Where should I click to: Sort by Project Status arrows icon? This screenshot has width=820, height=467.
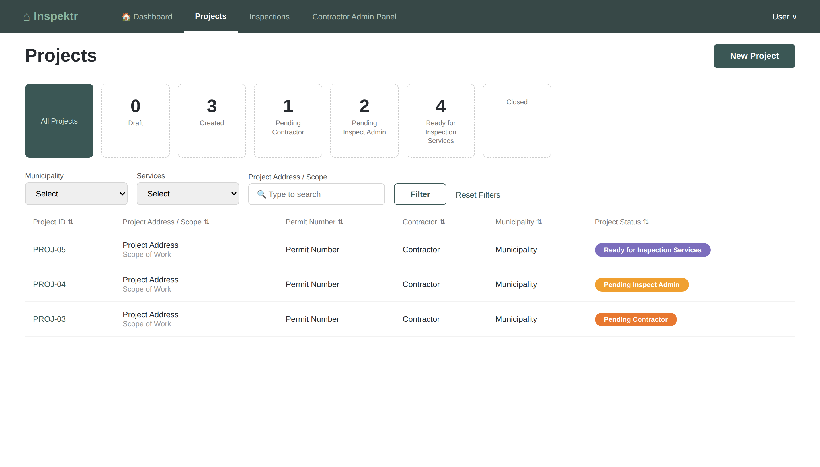[646, 222]
